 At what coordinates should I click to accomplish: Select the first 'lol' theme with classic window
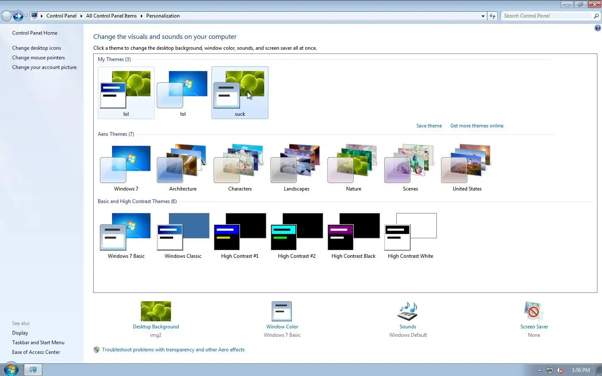tap(126, 93)
